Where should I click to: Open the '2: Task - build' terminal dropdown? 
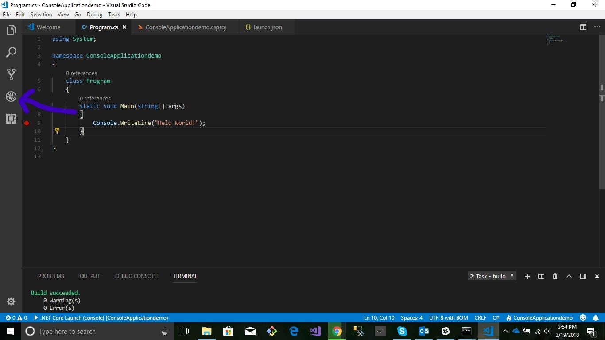click(x=491, y=276)
